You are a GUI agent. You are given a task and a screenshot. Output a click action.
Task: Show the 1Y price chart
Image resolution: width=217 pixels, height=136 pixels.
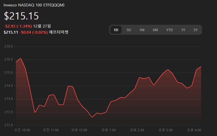tap(183, 30)
